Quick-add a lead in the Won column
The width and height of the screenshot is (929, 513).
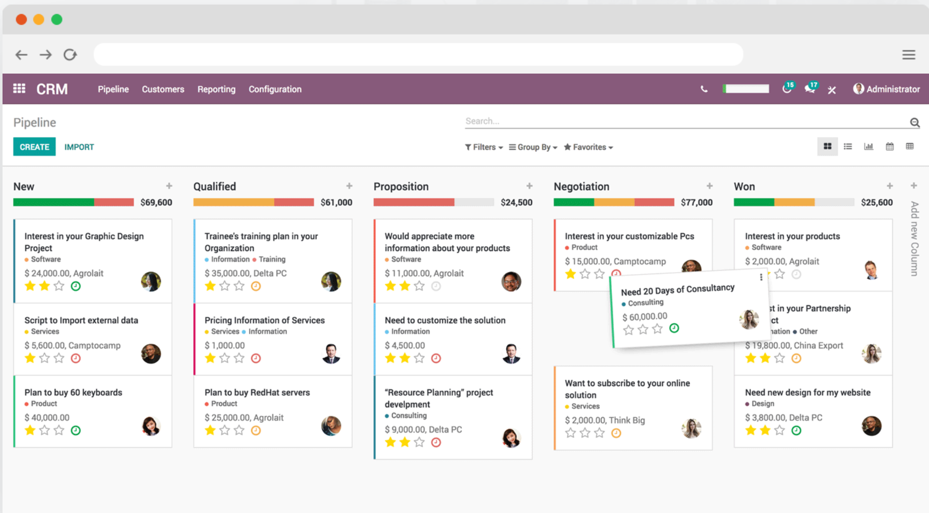890,186
